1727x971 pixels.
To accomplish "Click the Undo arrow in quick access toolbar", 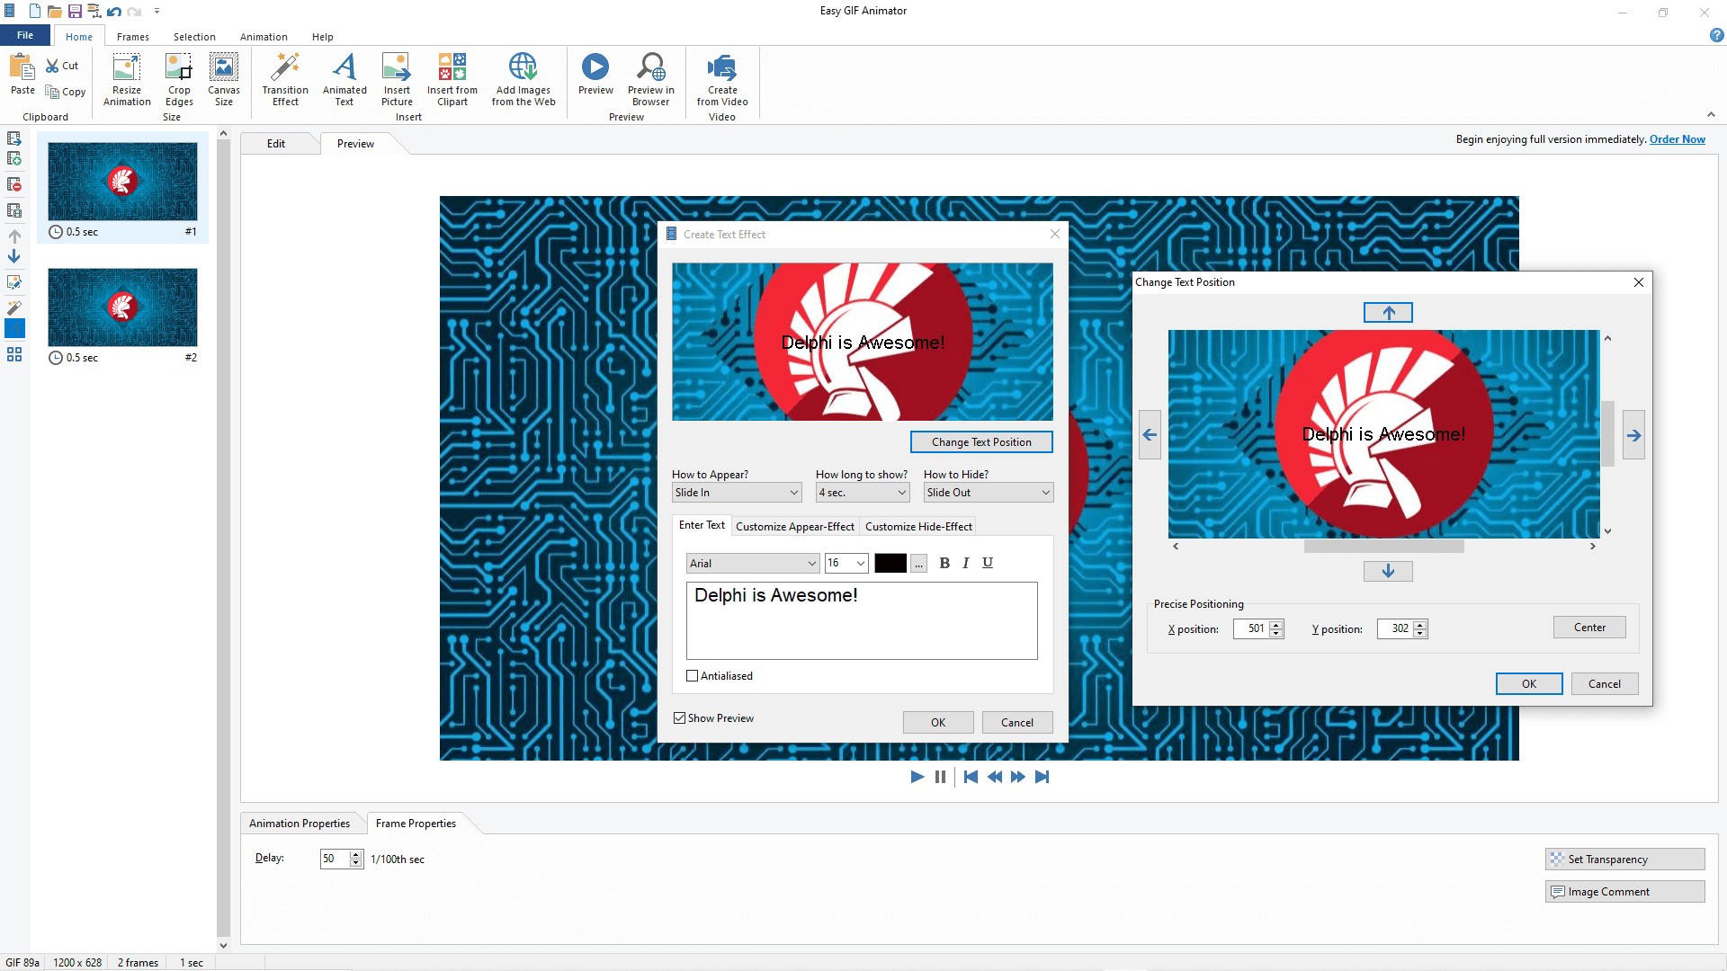I will [x=114, y=12].
